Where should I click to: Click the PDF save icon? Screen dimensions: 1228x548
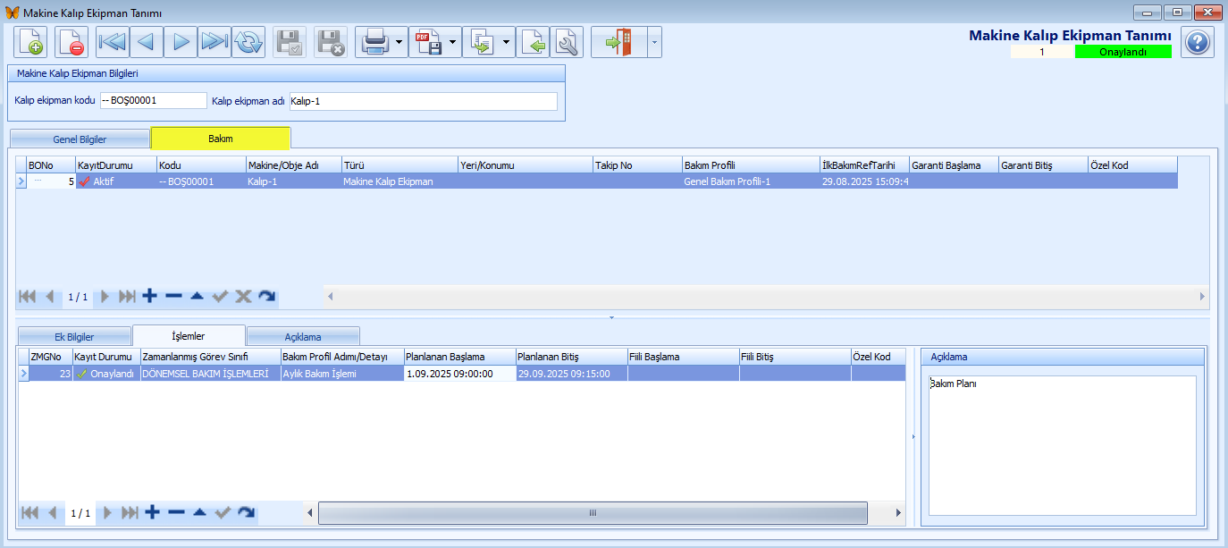pos(428,42)
